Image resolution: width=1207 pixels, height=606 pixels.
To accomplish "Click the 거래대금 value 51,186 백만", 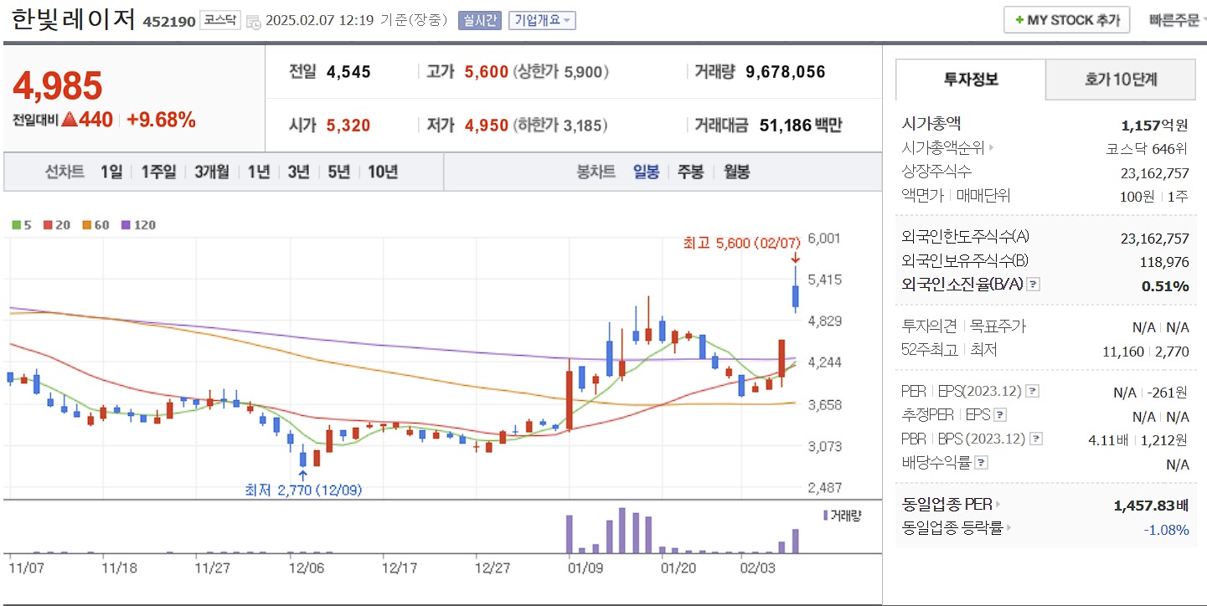I will (x=801, y=126).
